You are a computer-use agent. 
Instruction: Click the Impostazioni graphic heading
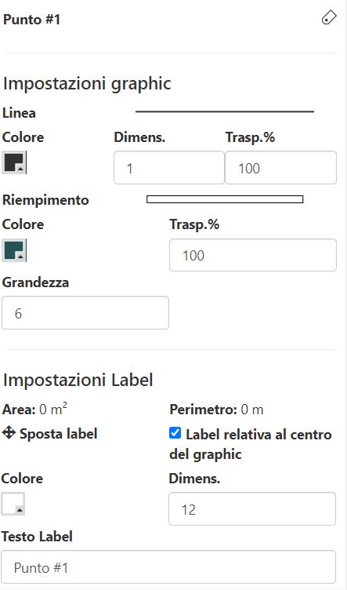pyautogui.click(x=87, y=83)
